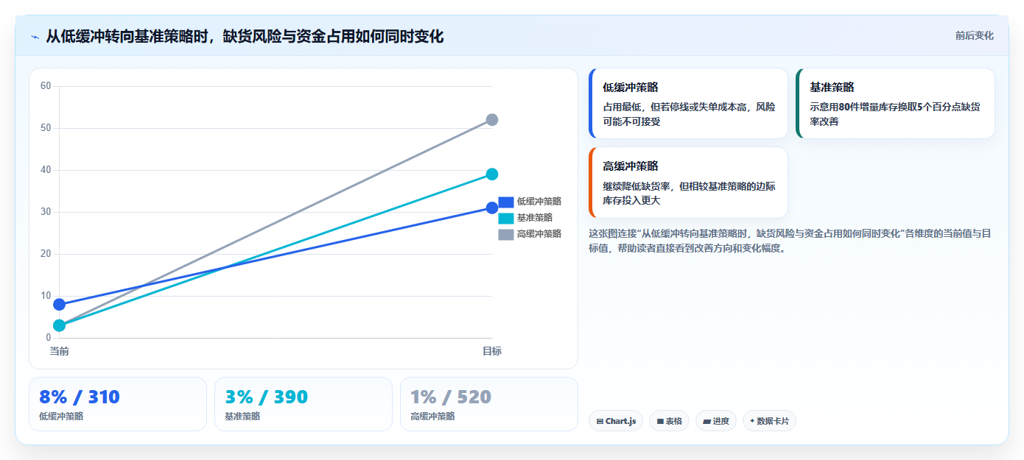Click the chart title heading text
This screenshot has width=1024, height=460.
tap(245, 36)
